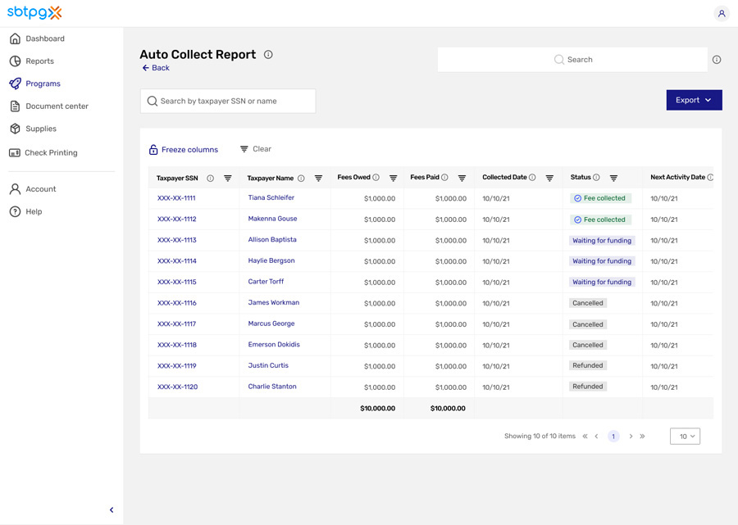Open filter icon for Status column
Viewport: 738px width, 525px height.
[x=613, y=179]
